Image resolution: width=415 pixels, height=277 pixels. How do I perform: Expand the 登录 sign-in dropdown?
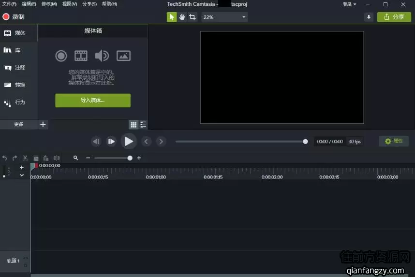(x=349, y=4)
